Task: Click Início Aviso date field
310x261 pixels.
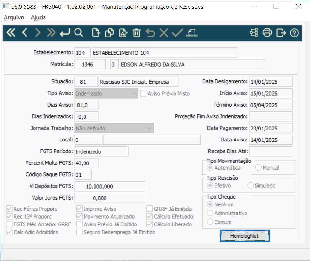Action: coord(271,93)
